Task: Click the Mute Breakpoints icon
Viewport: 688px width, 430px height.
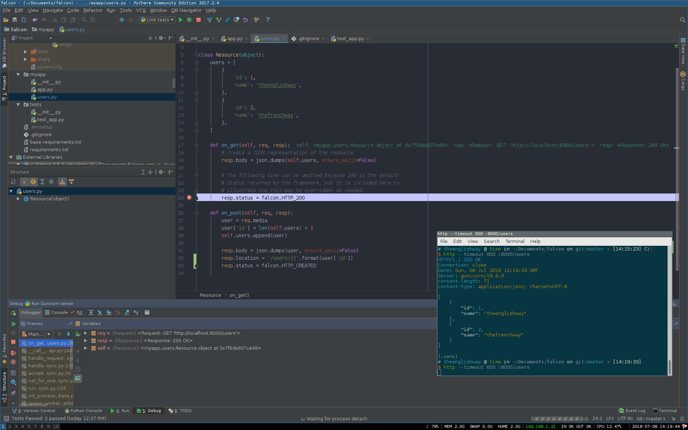Action: pos(13,362)
